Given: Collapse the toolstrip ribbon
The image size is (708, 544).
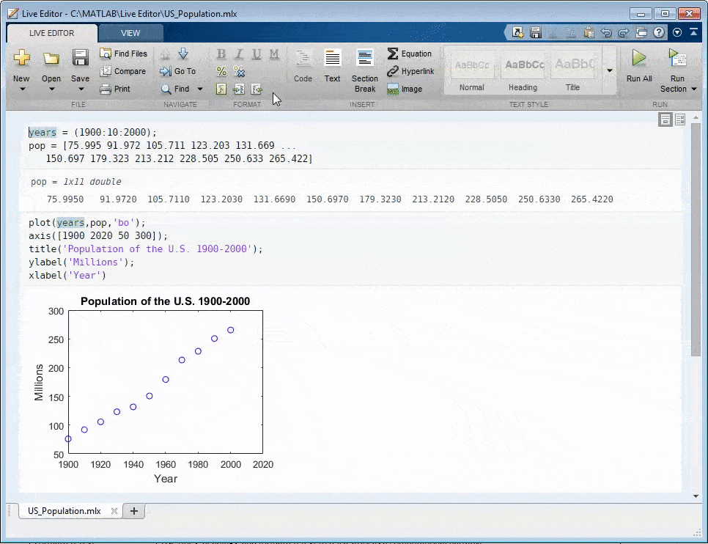Looking at the screenshot, I should [x=693, y=33].
